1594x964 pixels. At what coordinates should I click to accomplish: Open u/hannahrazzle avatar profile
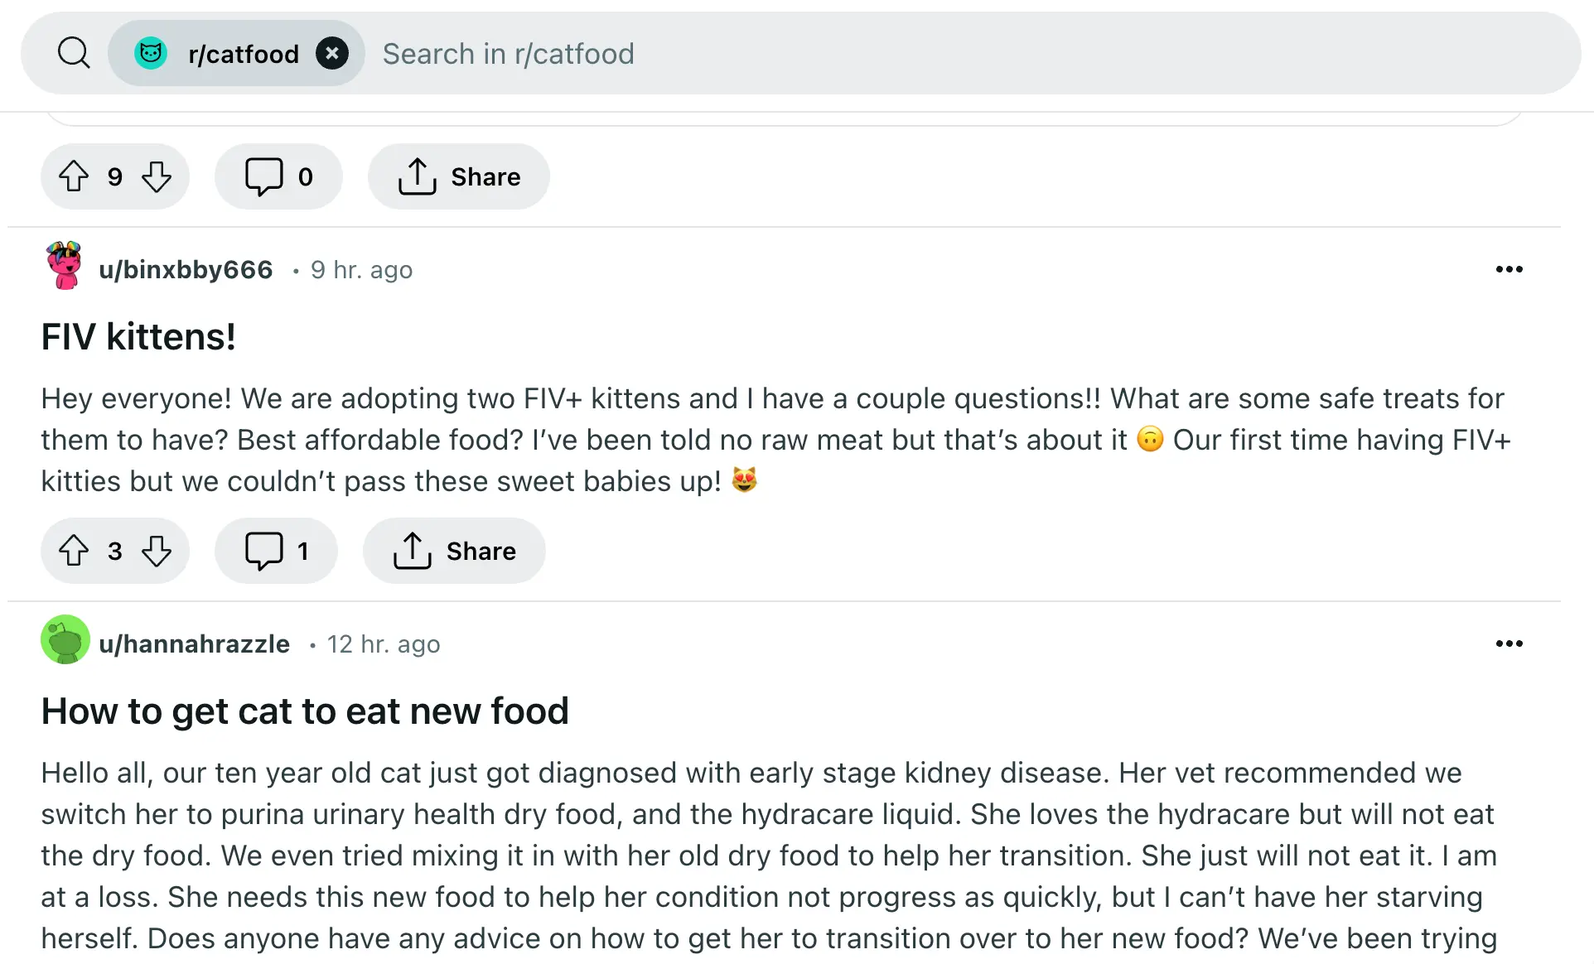[x=65, y=640]
